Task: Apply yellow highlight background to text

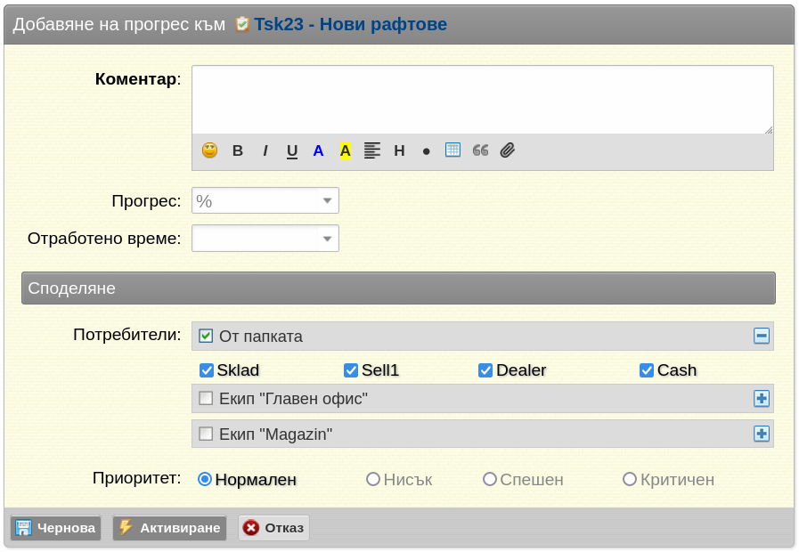Action: point(345,150)
